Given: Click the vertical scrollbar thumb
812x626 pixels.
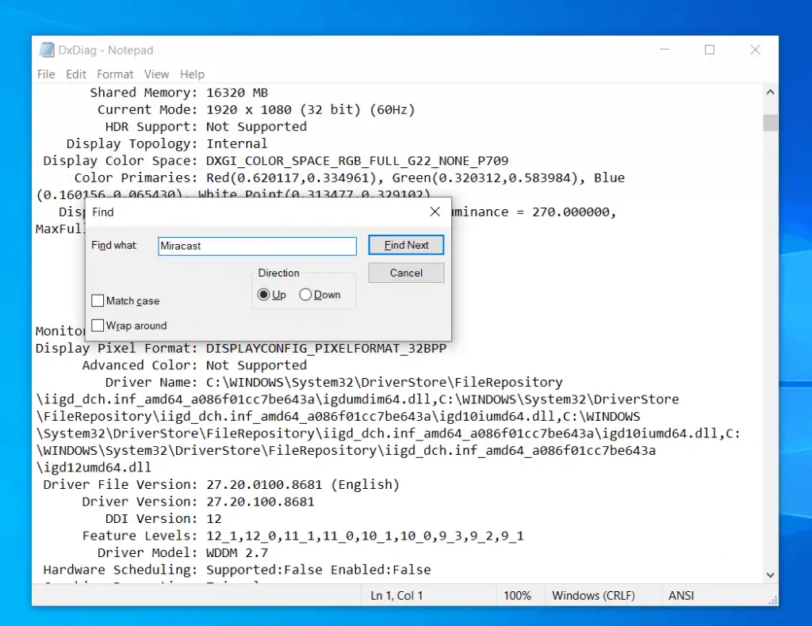Looking at the screenshot, I should [x=770, y=123].
